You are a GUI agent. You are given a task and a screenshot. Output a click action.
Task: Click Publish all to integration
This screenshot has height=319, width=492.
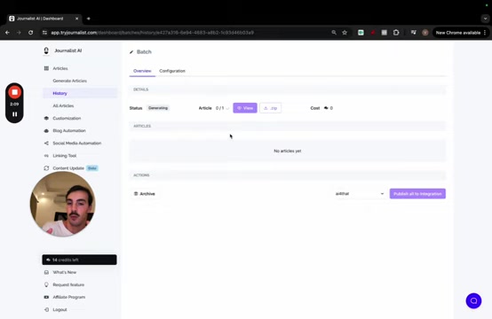[x=417, y=194]
